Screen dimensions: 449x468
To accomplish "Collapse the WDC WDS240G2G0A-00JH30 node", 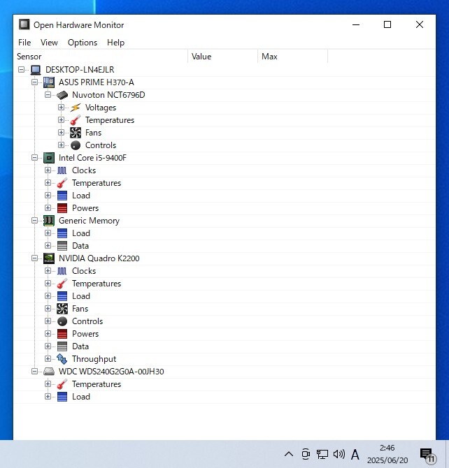I will click(x=35, y=372).
